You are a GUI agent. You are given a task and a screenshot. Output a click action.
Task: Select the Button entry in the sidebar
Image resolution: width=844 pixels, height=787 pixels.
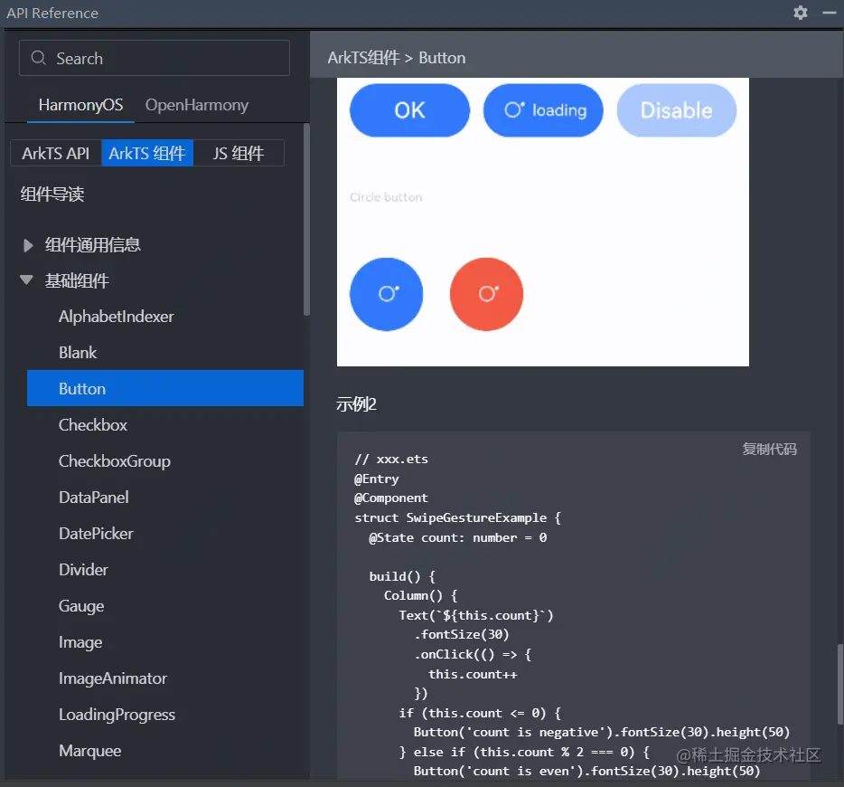pyautogui.click(x=165, y=388)
